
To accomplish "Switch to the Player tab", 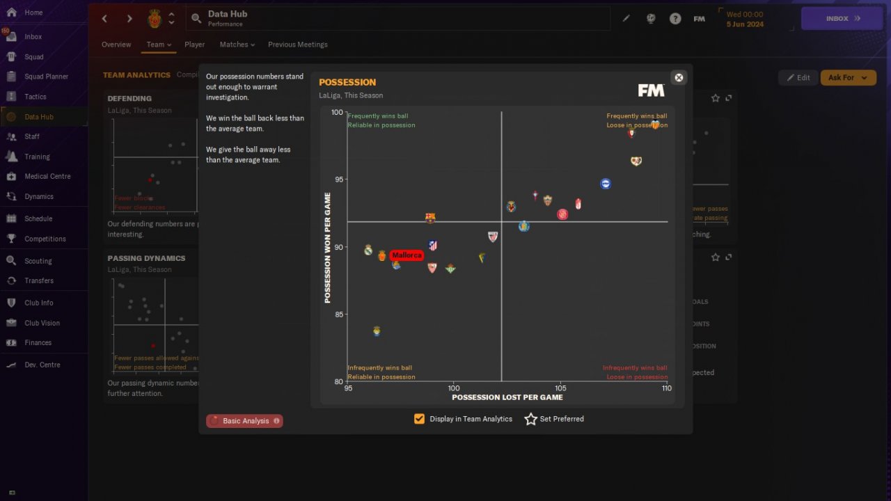I will [195, 45].
